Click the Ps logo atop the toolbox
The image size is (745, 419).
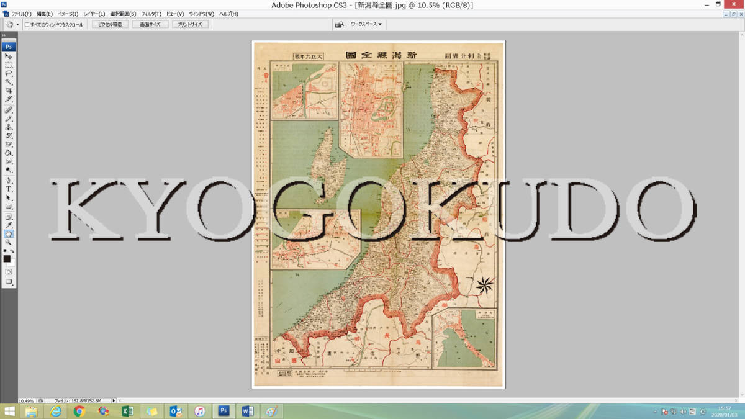tap(9, 47)
